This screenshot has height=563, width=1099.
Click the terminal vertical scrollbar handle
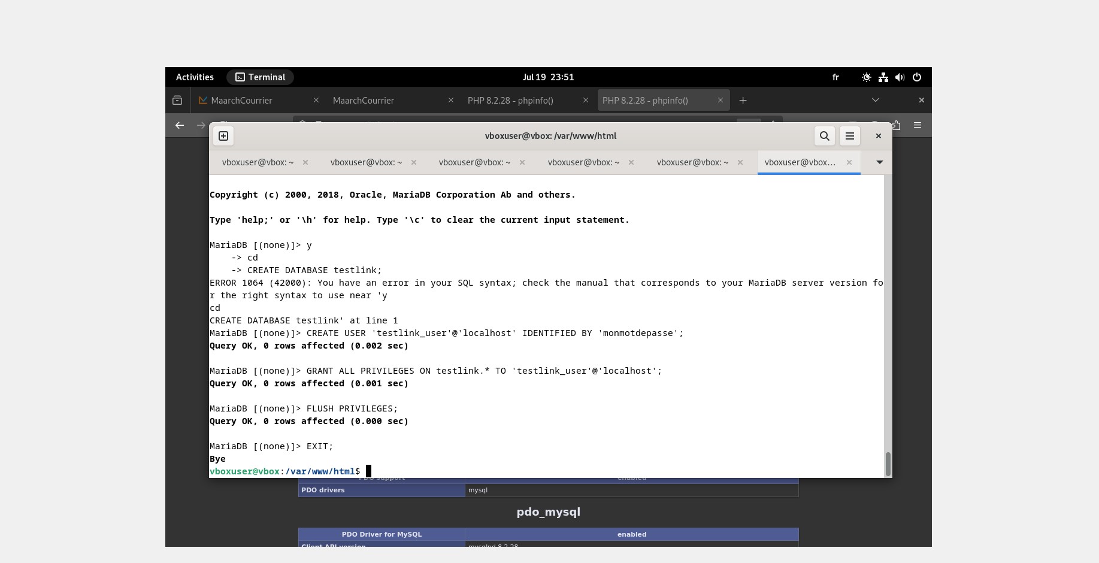tap(888, 463)
